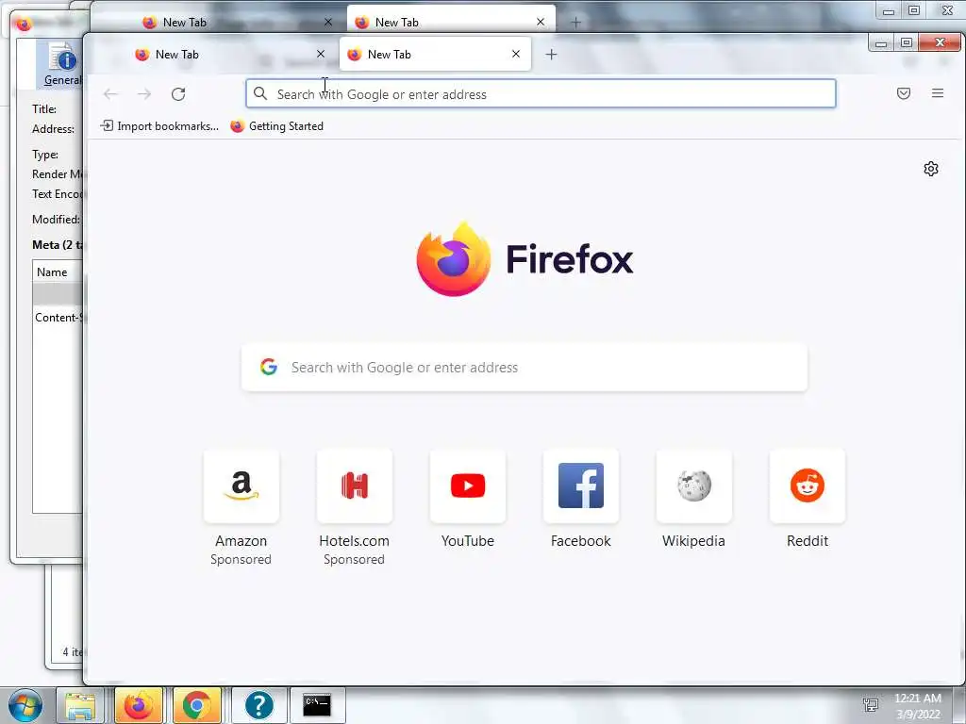Open the Help question mark taskbar icon
Screen dimensions: 966x724
(258, 705)
